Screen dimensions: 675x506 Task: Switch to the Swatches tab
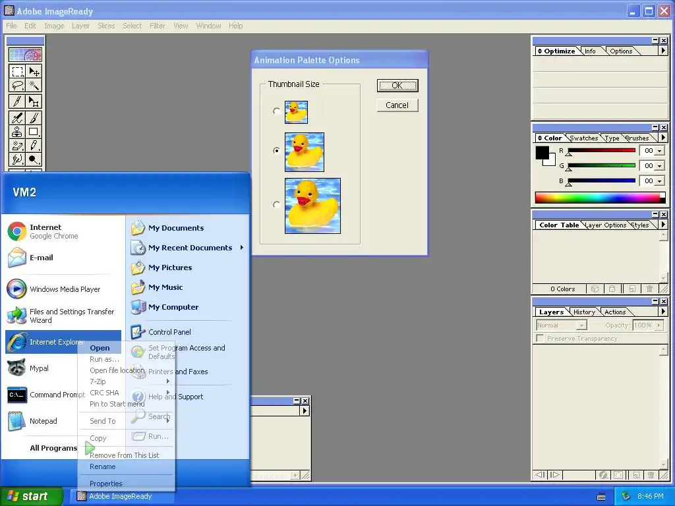coord(584,138)
